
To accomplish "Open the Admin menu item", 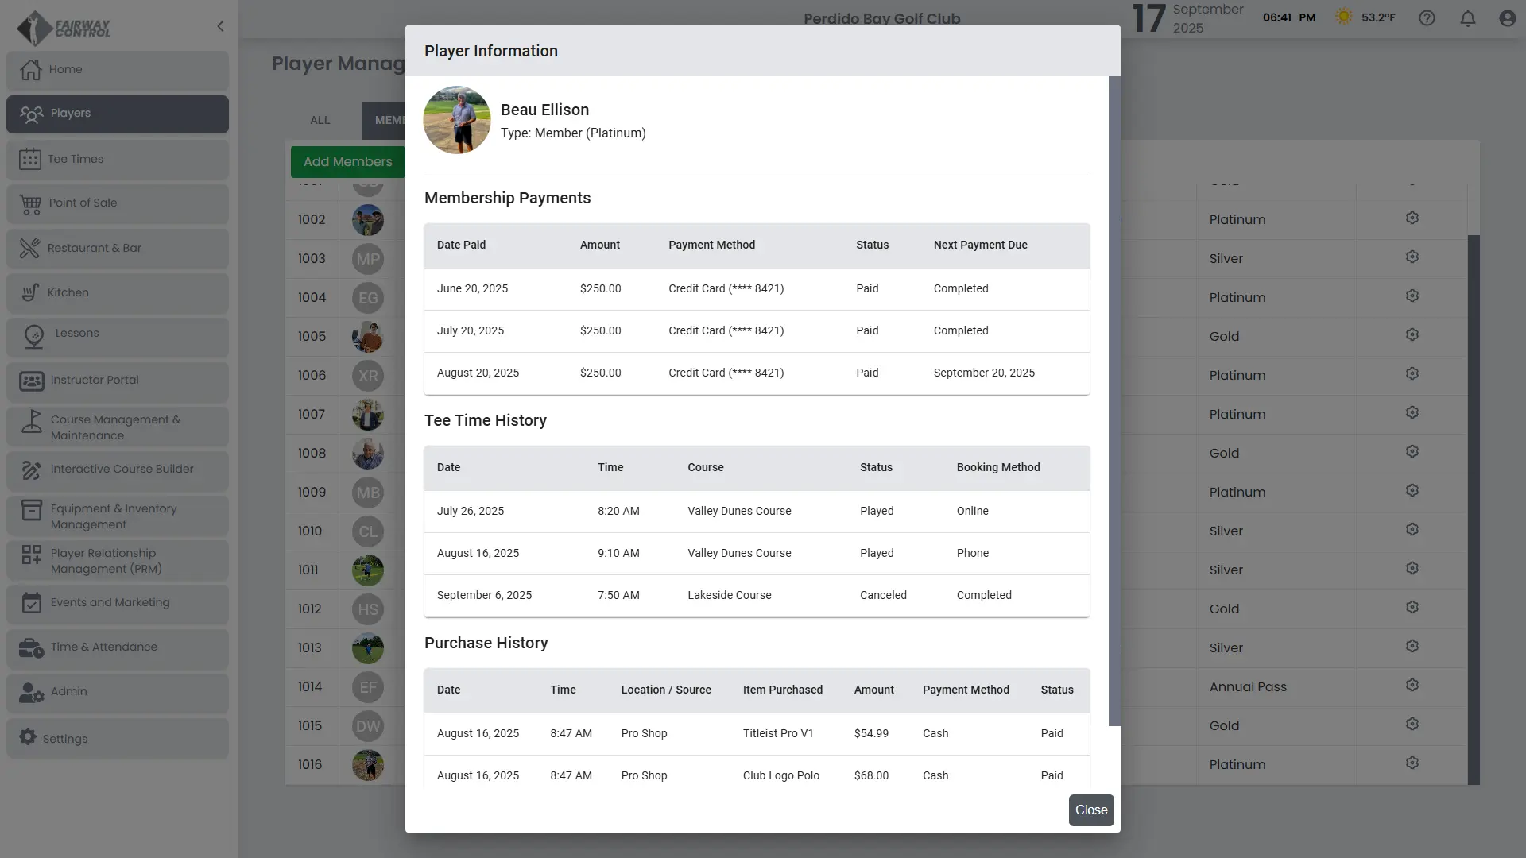I will click(x=68, y=692).
